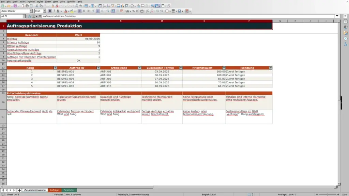The width and height of the screenshot is (349, 196).
Task: Open the Rang column filter dropdown
Action: pyautogui.click(x=55, y=68)
